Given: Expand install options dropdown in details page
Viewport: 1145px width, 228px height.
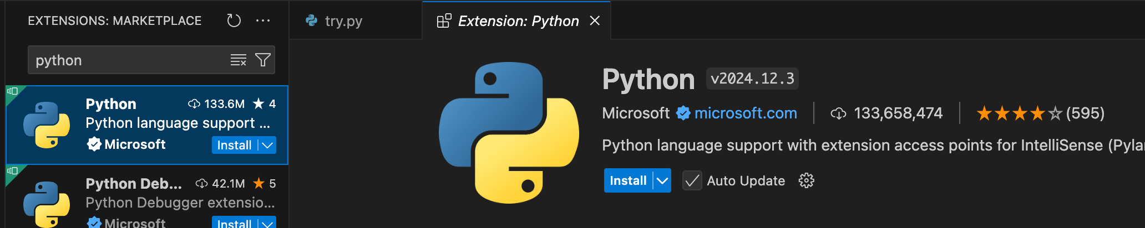Looking at the screenshot, I should click(x=662, y=180).
